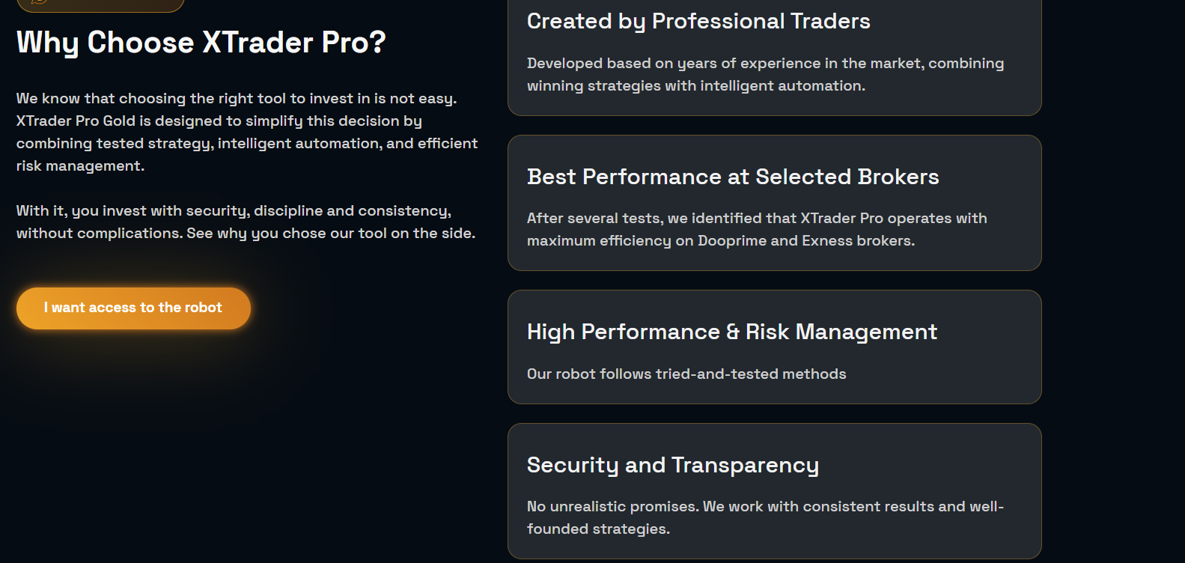Click the 'No unrealistic promises' sentence
Image resolution: width=1185 pixels, height=563 pixels.
pos(613,507)
